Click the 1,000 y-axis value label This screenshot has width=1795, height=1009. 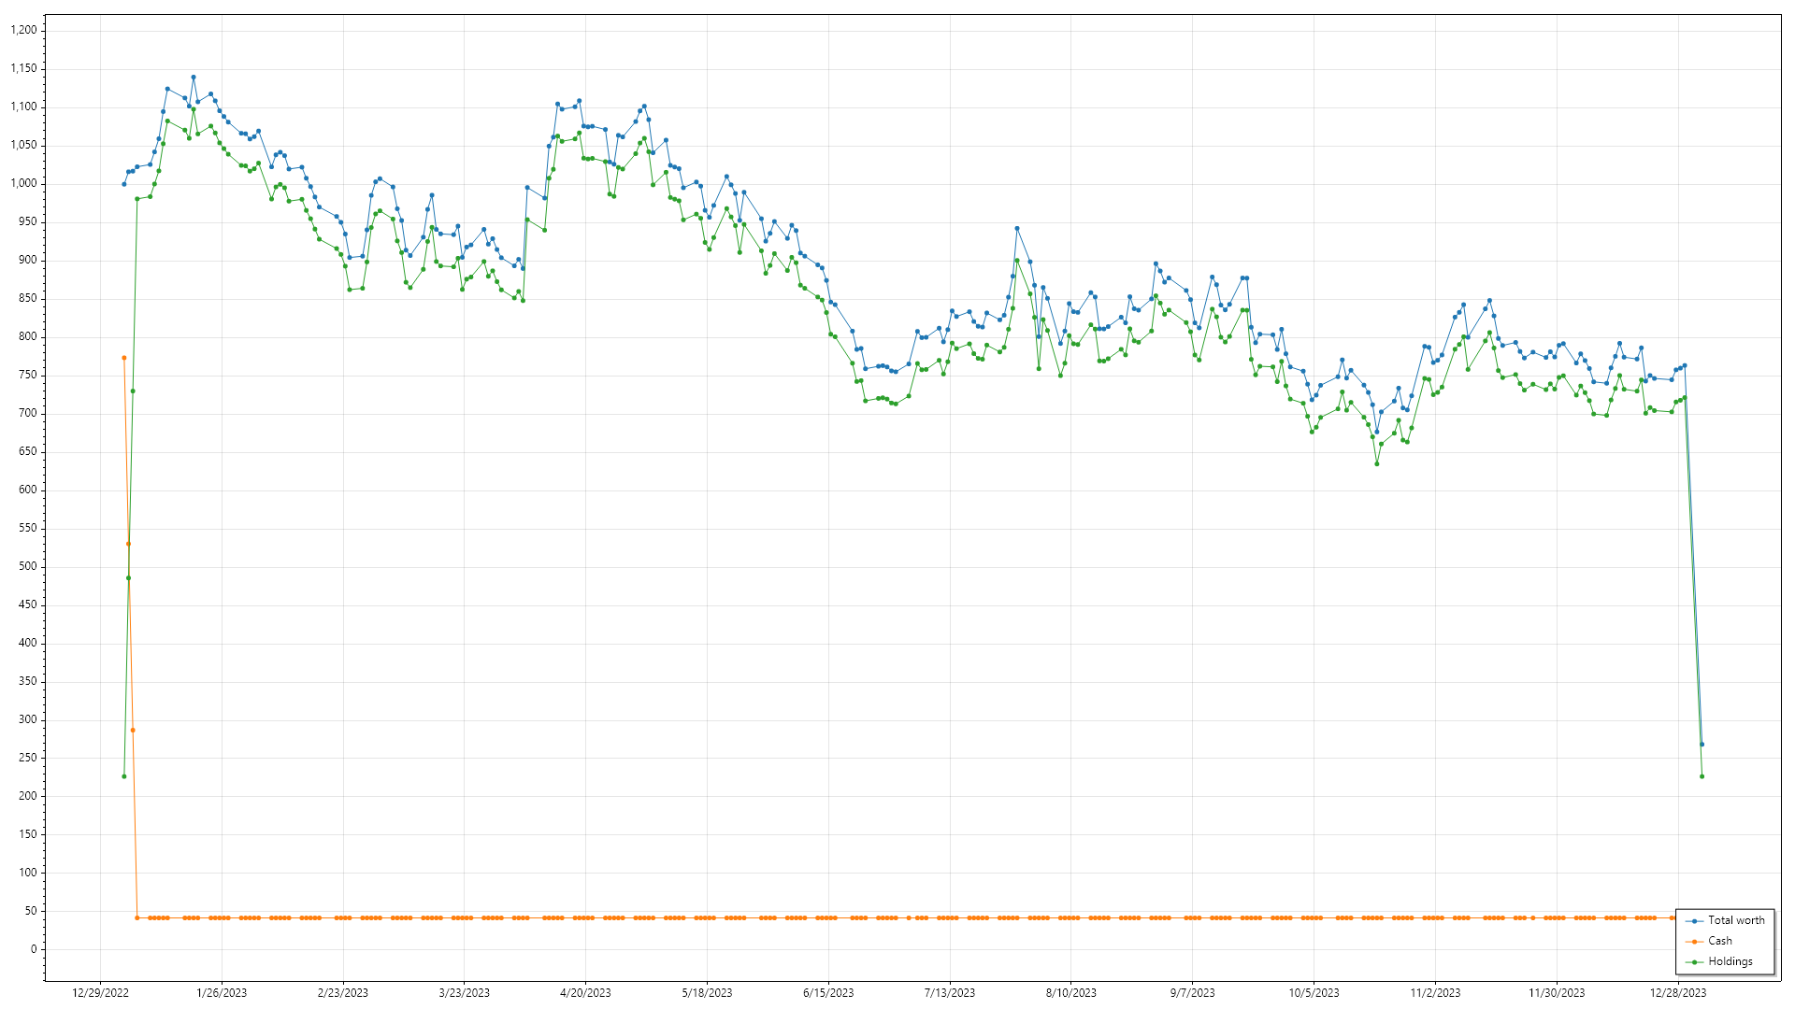(x=24, y=183)
